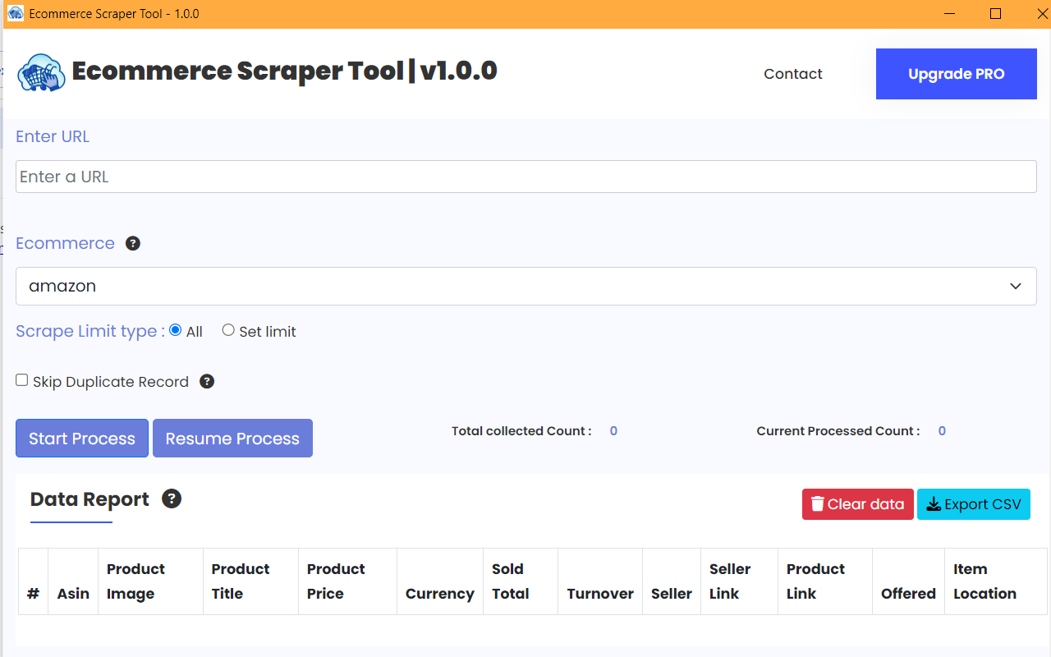Click Resume Process button
This screenshot has height=657, width=1051.
[232, 439]
